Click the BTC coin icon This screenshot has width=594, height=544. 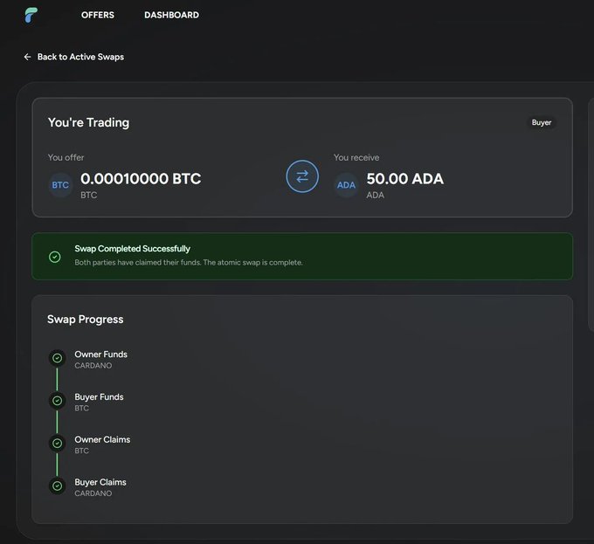(x=60, y=185)
